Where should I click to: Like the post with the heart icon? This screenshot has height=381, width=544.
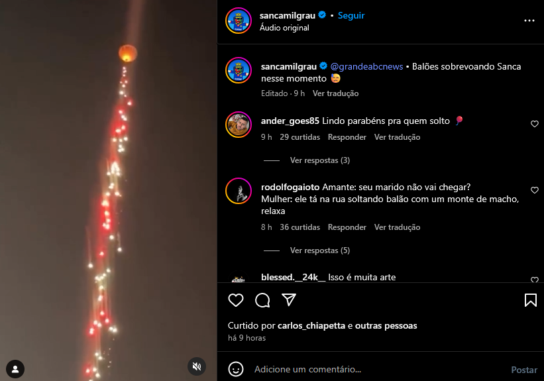tap(236, 300)
